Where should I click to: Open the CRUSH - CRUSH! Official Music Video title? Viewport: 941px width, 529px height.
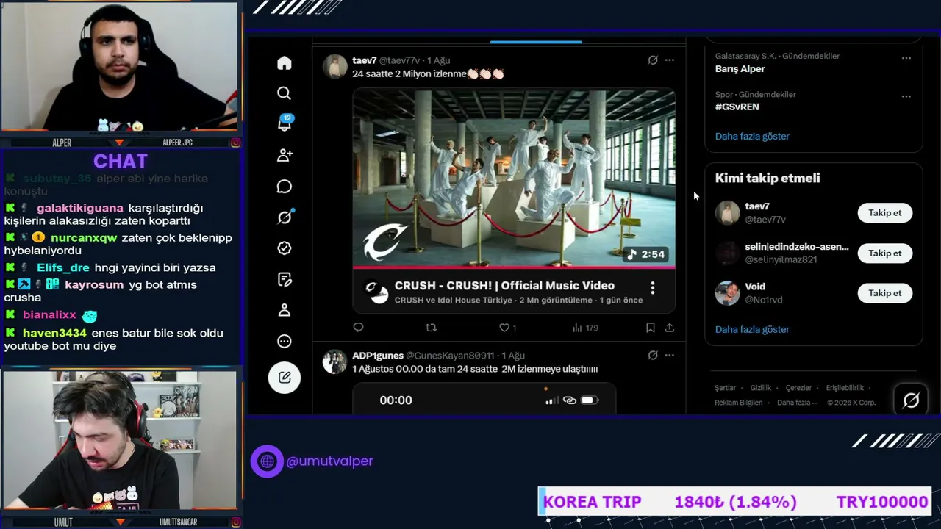tap(504, 286)
